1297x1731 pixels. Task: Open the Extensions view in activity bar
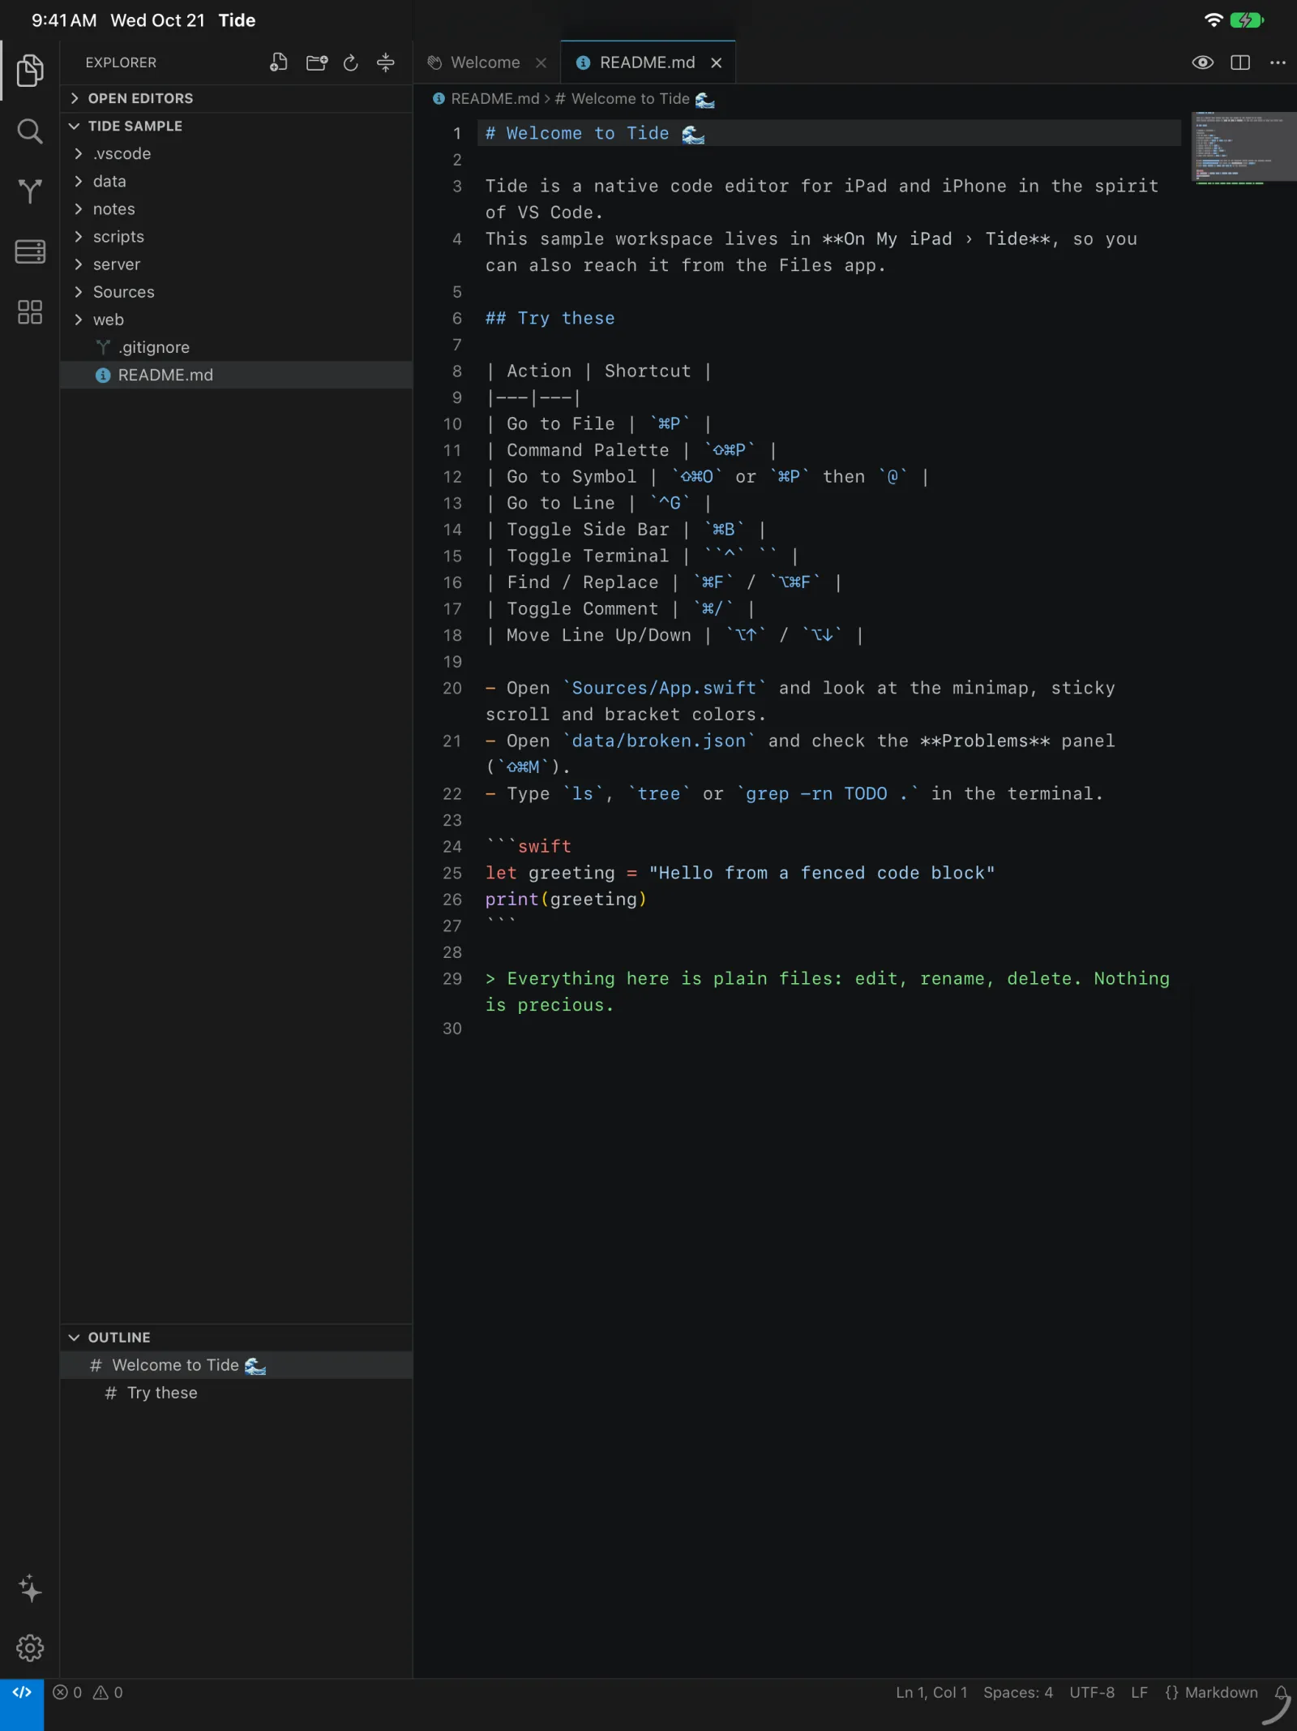[30, 312]
